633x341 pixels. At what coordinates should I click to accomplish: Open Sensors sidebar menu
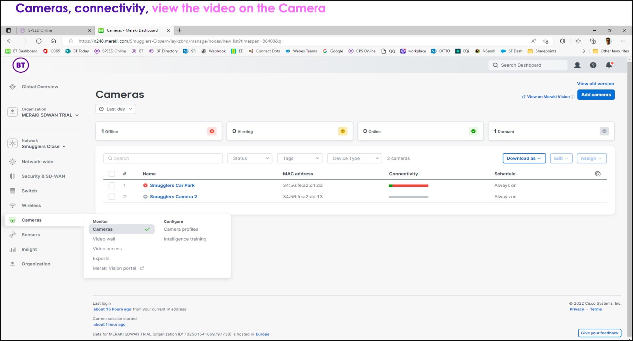pos(31,234)
